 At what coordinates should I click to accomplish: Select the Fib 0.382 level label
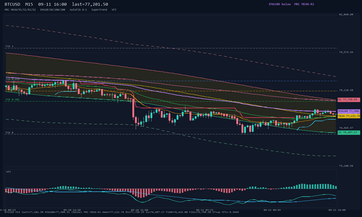pos(13,99)
